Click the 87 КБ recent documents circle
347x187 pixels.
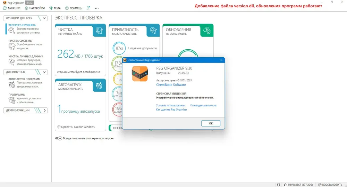point(119,48)
